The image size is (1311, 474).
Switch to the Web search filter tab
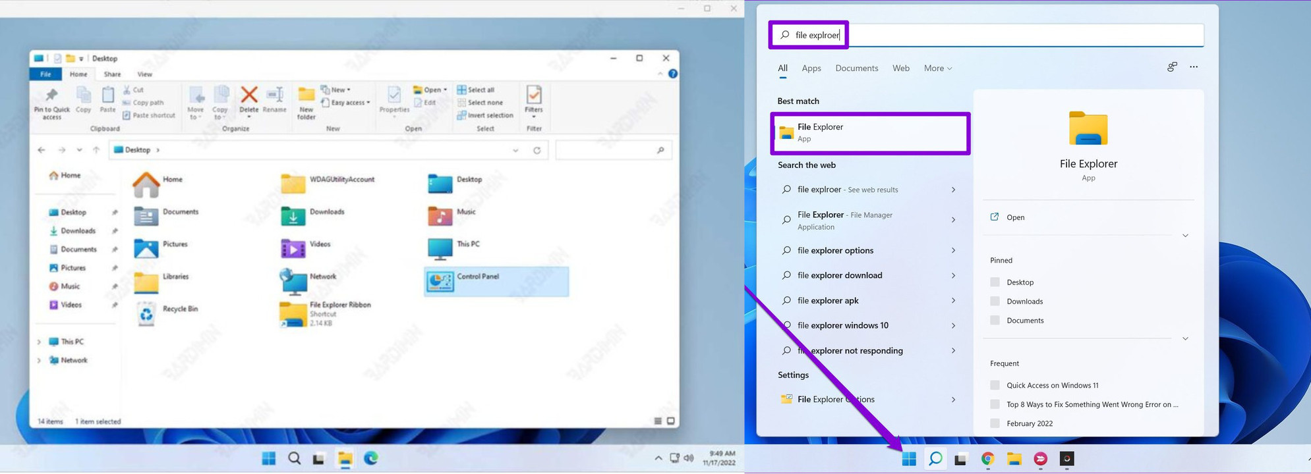click(x=901, y=68)
